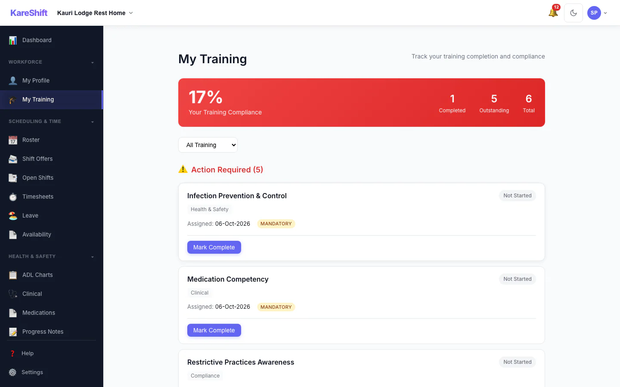Viewport: 620px width, 387px height.
Task: Click the Settings gear icon
Action: pos(12,372)
